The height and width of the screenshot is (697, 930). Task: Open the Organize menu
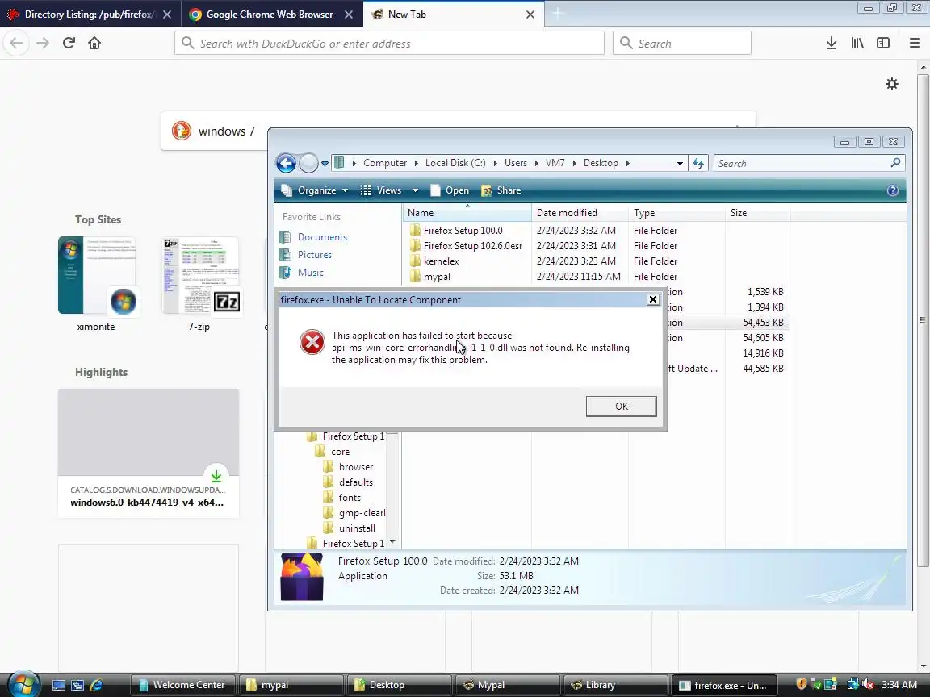point(315,190)
